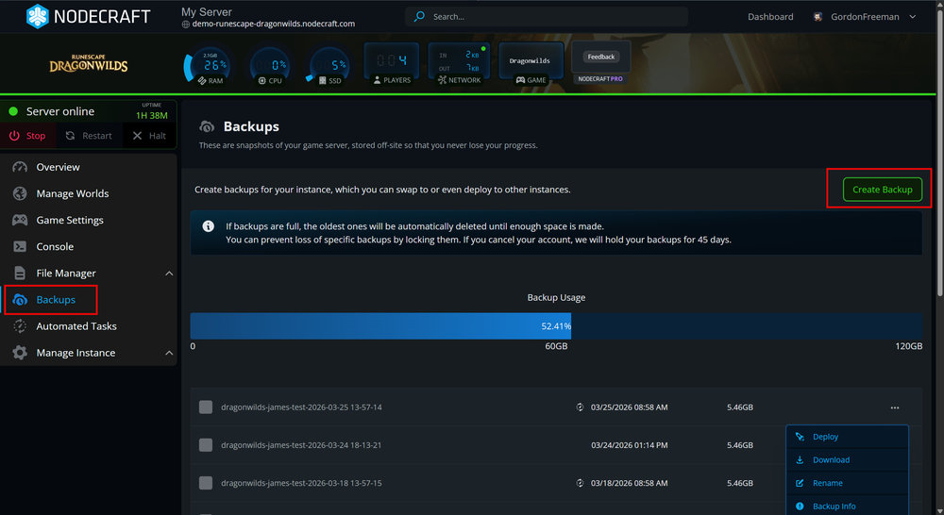Click the GordonFreeman avatar icon
The image size is (944, 515).
pos(818,16)
